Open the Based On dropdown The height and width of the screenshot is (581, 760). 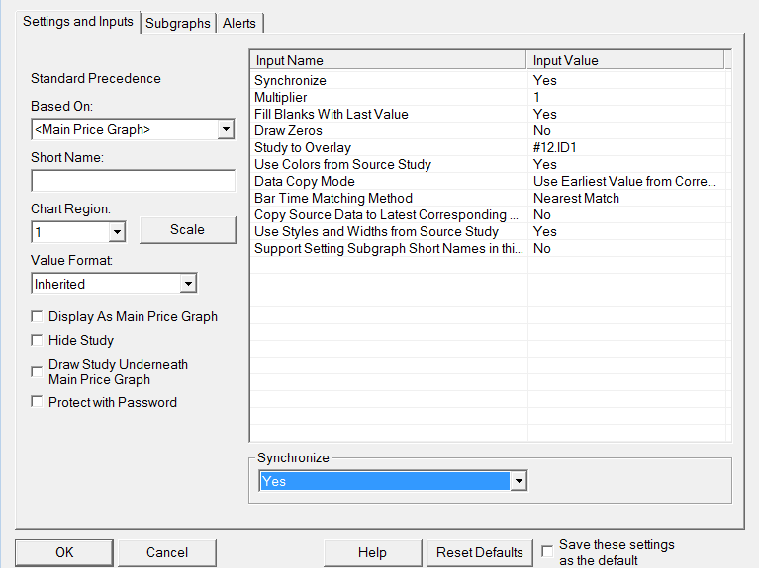point(226,129)
